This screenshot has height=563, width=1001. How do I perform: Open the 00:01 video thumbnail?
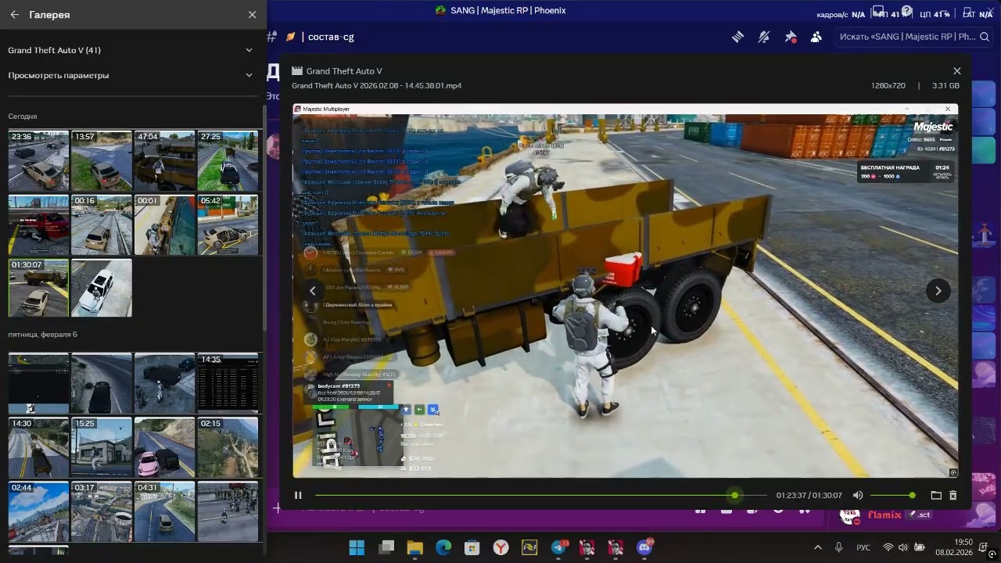tap(164, 225)
